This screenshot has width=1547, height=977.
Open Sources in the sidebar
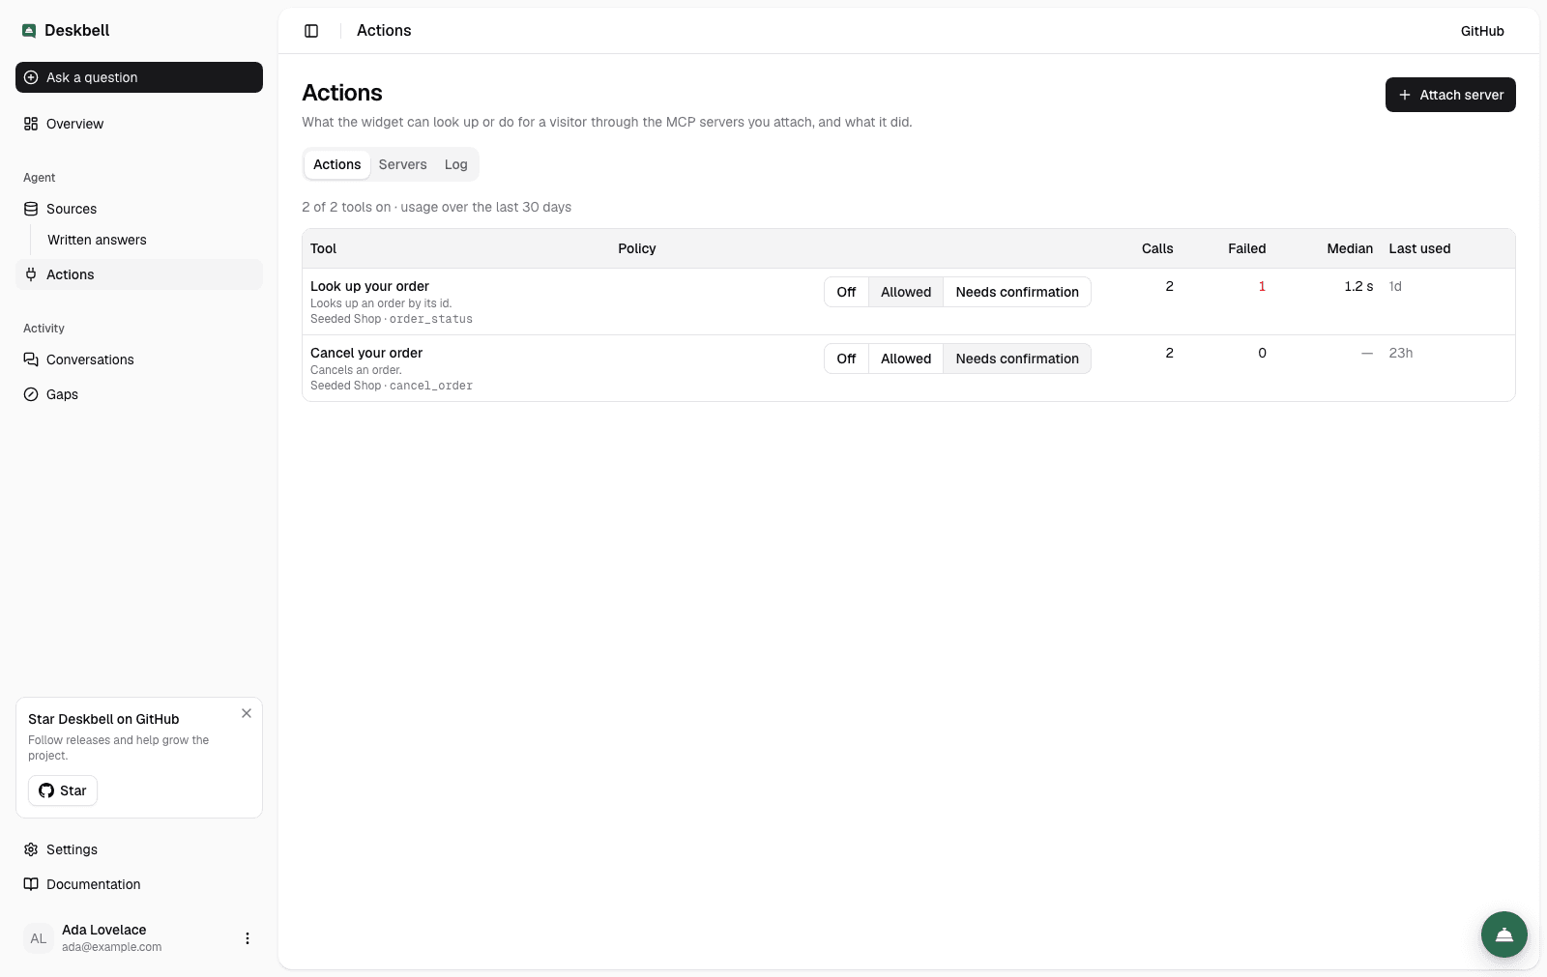point(139,209)
